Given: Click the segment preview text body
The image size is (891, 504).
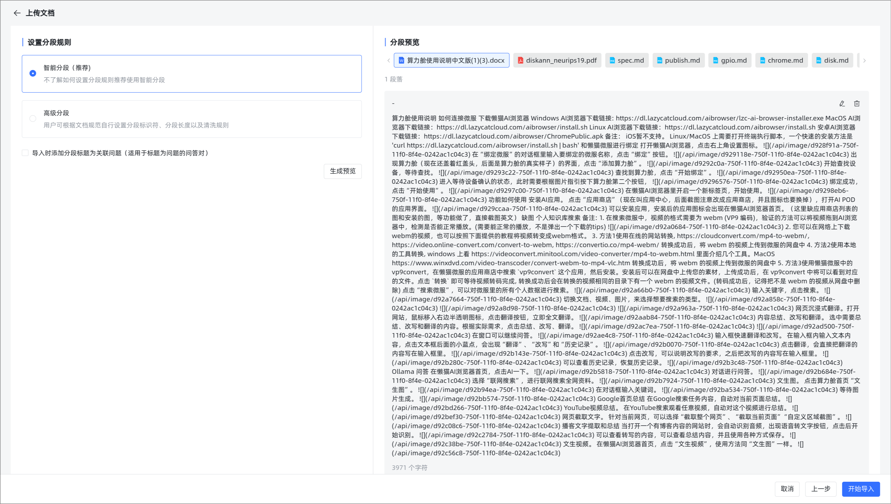Looking at the screenshot, I should 626,286.
